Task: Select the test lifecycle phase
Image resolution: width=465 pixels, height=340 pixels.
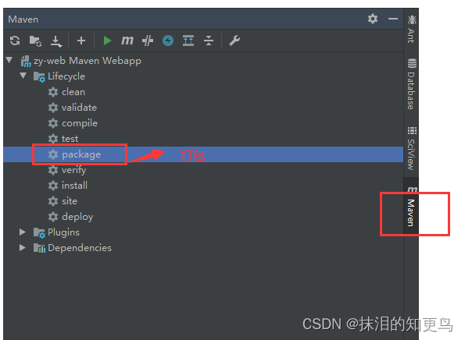Action: (70, 139)
